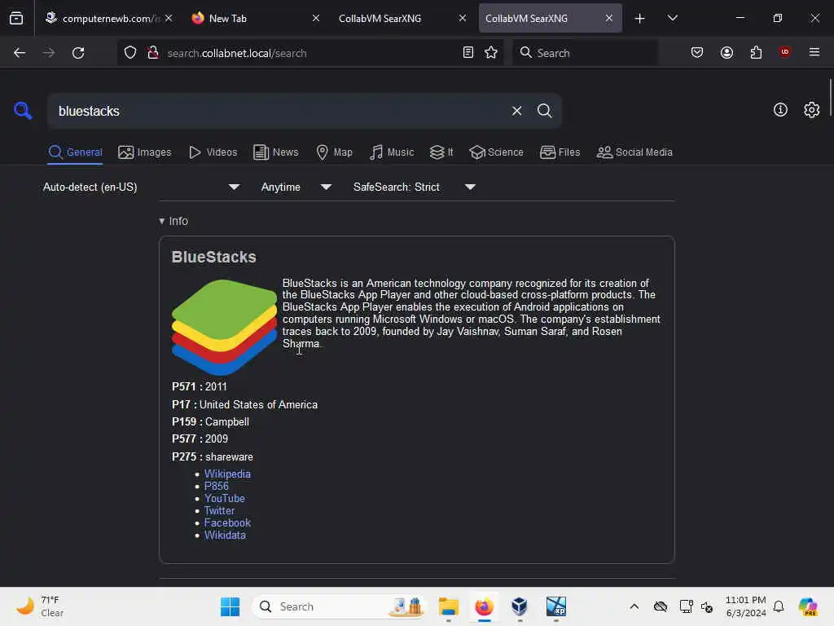Open the Facebook link
The width and height of the screenshot is (834, 626).
pyautogui.click(x=227, y=522)
